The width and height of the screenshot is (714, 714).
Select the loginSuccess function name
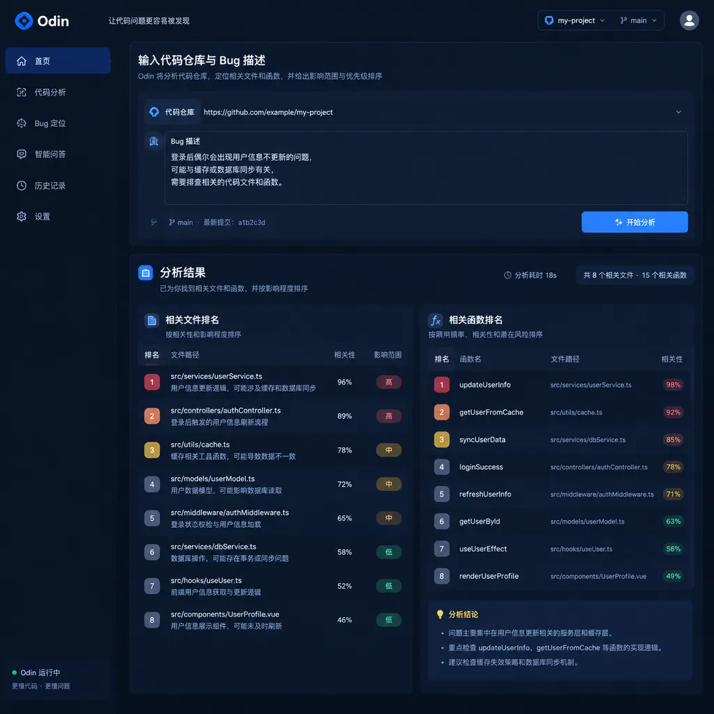pyautogui.click(x=481, y=466)
